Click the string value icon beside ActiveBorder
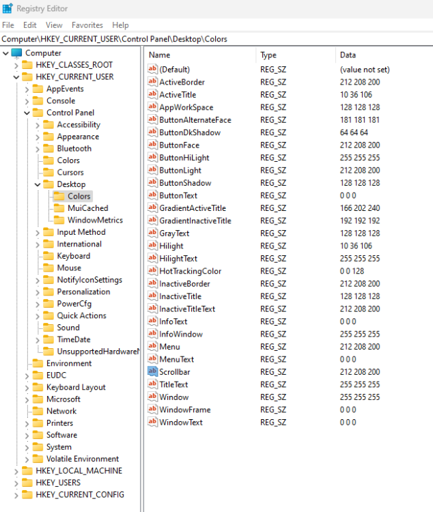 153,82
